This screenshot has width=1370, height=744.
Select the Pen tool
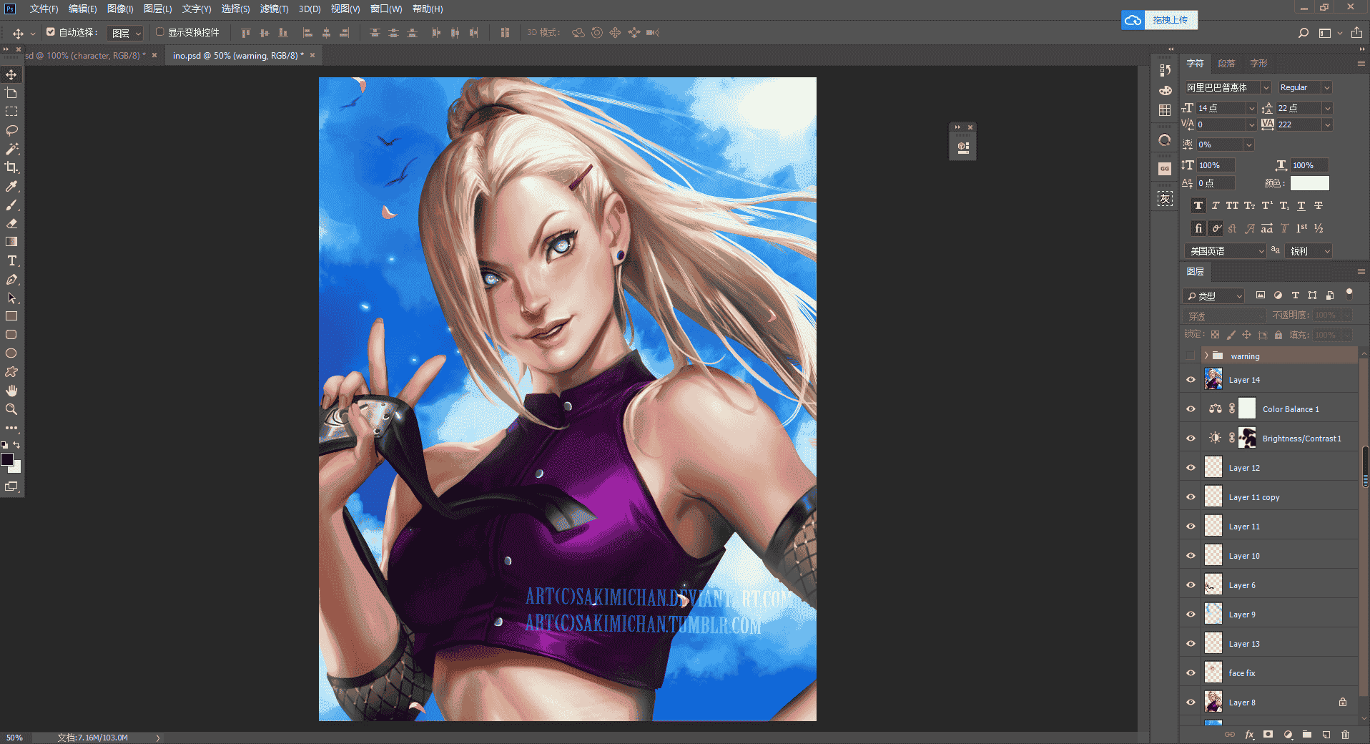click(11, 279)
